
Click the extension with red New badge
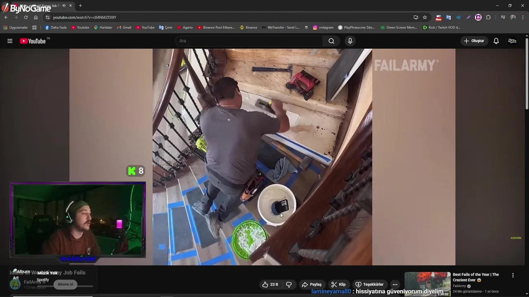tap(438, 17)
